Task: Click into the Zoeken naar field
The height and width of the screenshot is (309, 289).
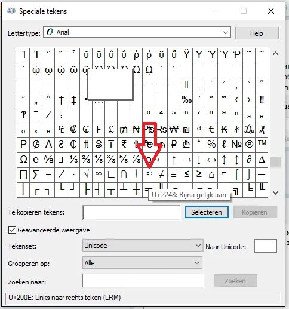Action: (143, 280)
